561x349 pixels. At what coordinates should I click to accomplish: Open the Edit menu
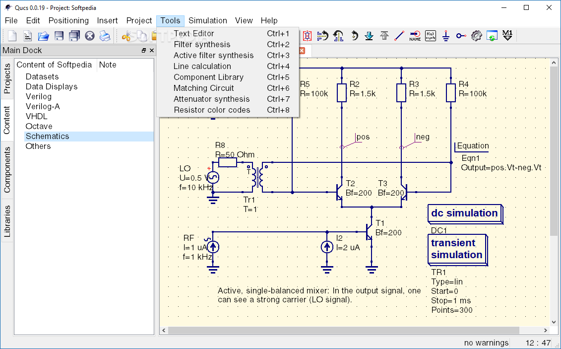[33, 20]
